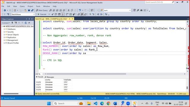190x107 pixels.
Task: Click the Disconnect plug icon in Object Explorer
Action: 16,23
